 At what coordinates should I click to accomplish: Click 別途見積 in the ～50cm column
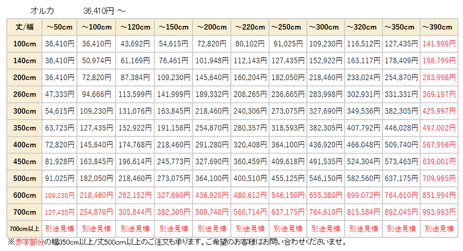point(60,228)
